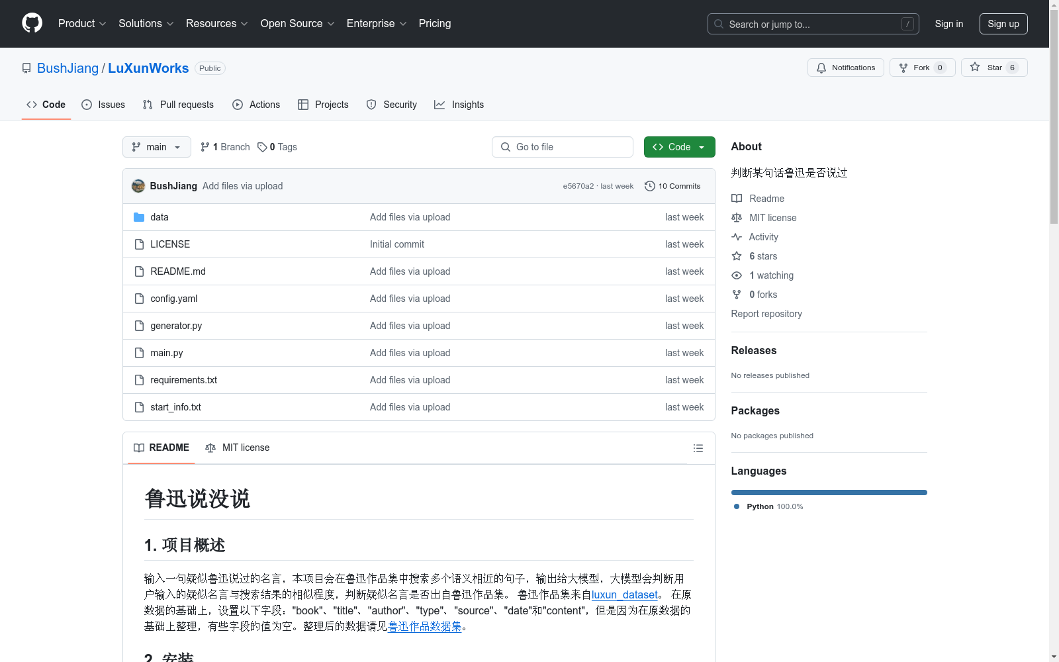Click the Python language bar
This screenshot has width=1059, height=662.
point(829,493)
